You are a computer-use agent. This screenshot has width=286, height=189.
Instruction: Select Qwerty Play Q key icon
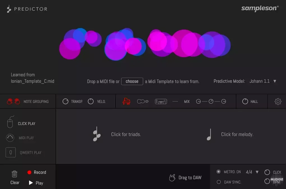(x=11, y=152)
